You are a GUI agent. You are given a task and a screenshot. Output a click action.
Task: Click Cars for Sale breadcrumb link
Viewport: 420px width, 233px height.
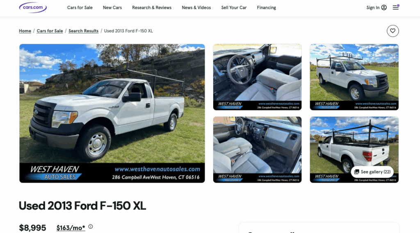click(x=50, y=31)
